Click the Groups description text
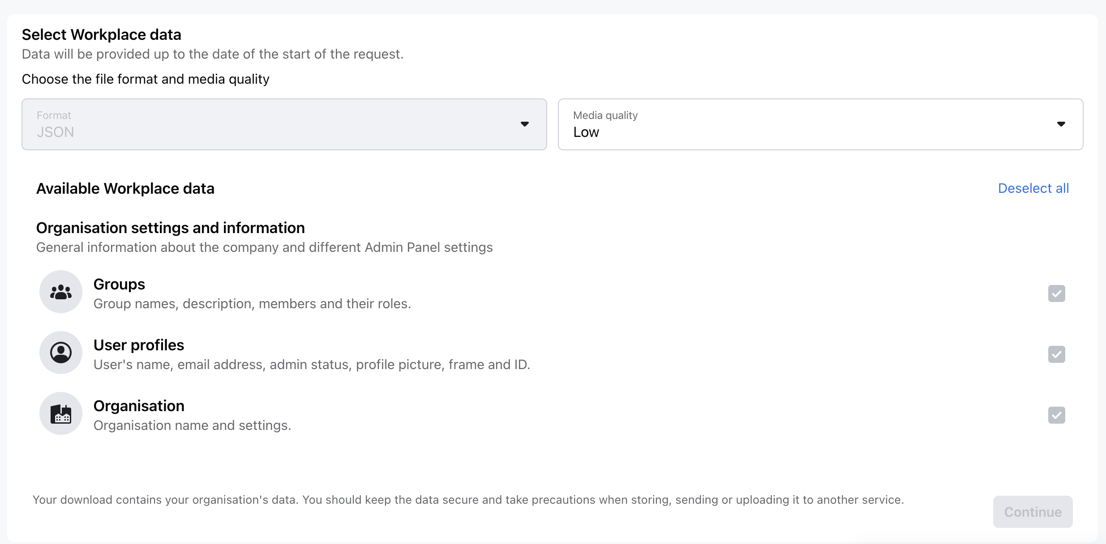Viewport: 1106px width, 544px height. pyautogui.click(x=252, y=304)
